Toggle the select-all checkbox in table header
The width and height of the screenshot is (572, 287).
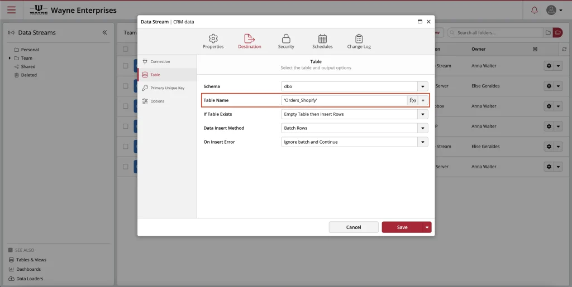click(x=126, y=49)
